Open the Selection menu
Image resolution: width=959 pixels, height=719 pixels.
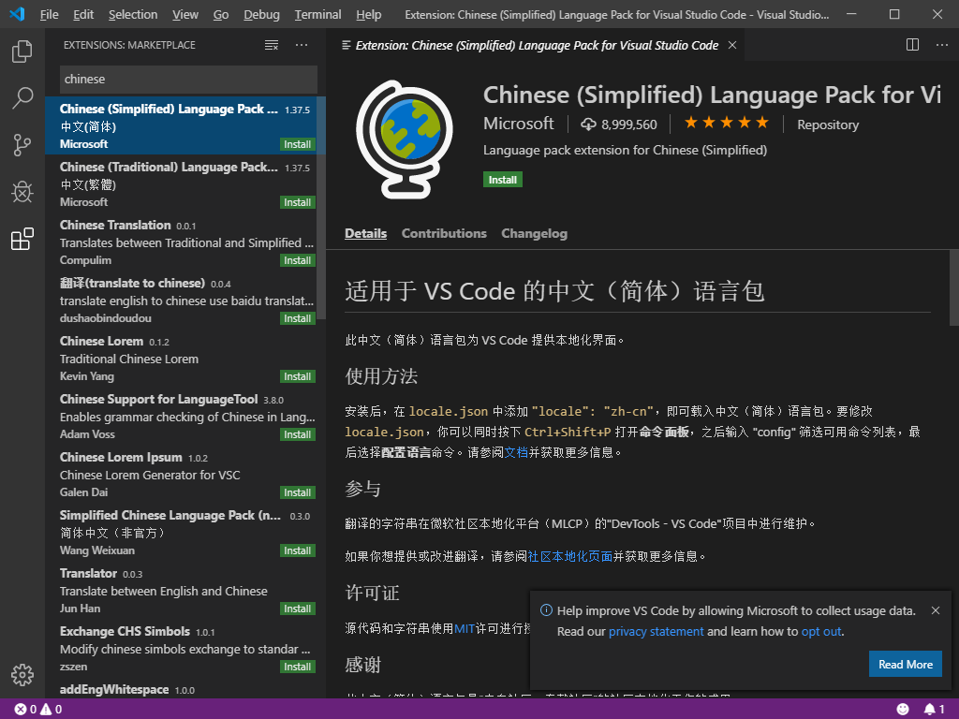[133, 15]
